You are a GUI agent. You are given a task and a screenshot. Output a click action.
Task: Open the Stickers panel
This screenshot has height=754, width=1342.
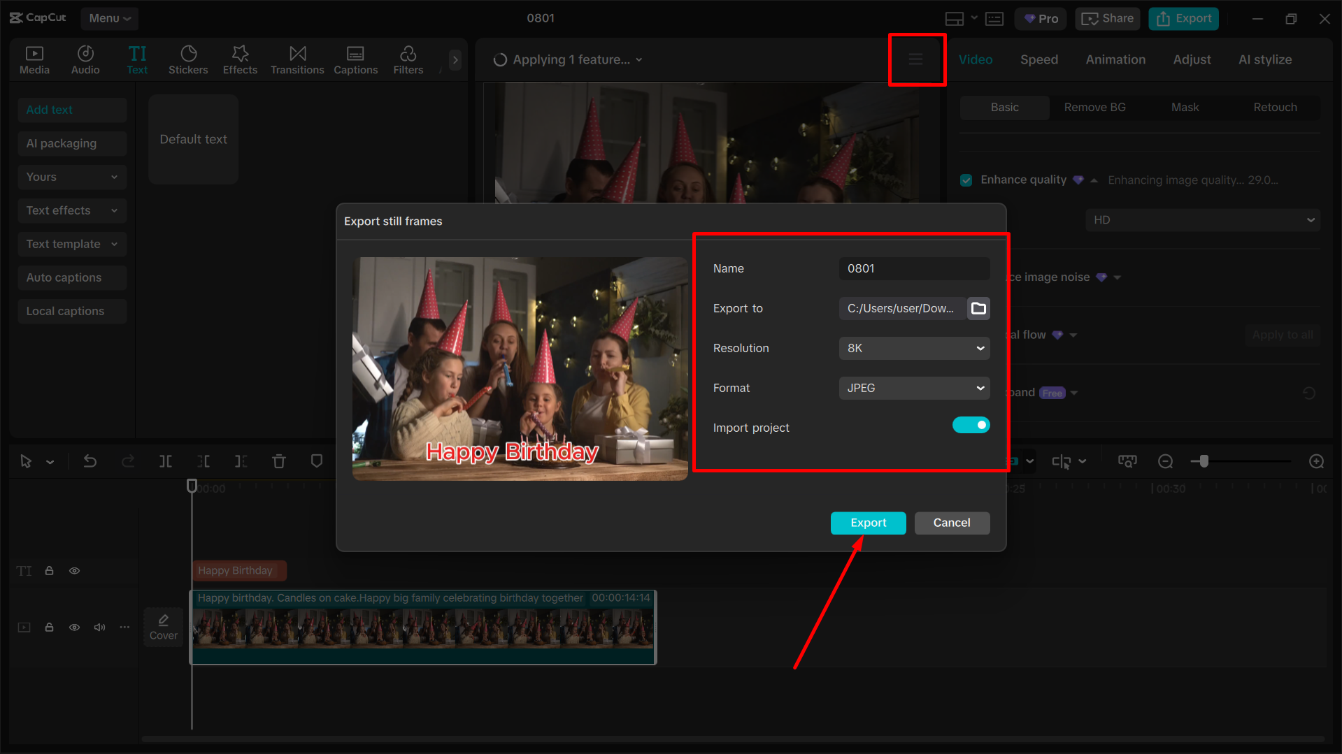point(188,59)
